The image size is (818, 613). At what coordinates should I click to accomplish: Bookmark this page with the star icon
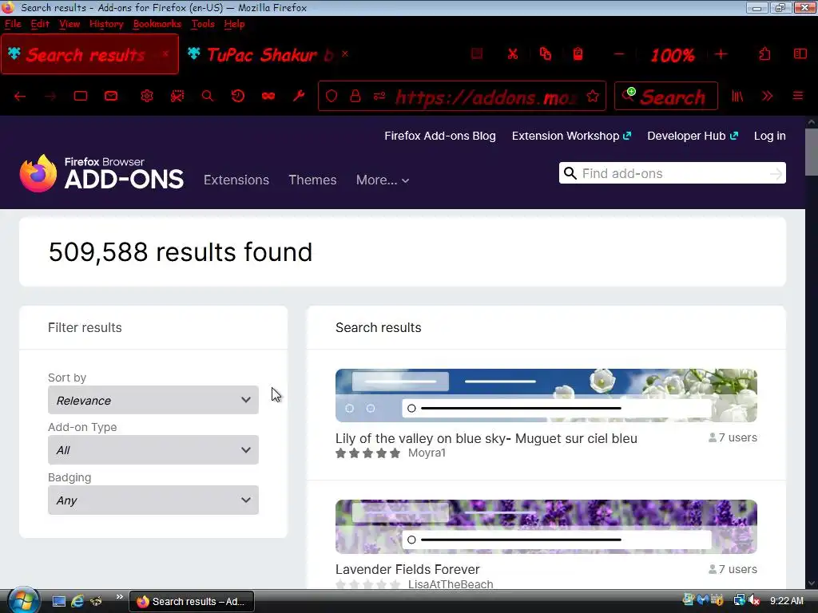click(x=593, y=96)
